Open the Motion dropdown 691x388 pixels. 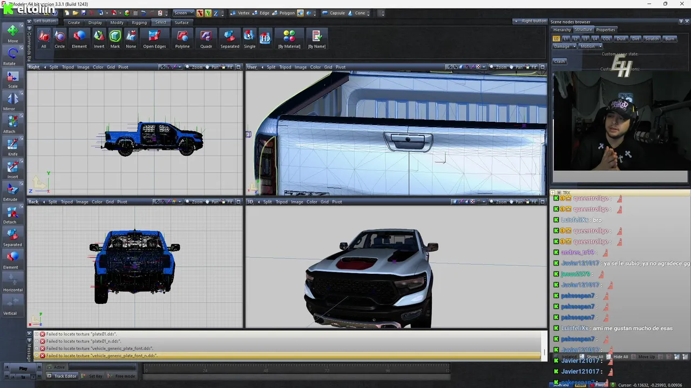pyautogui.click(x=590, y=46)
